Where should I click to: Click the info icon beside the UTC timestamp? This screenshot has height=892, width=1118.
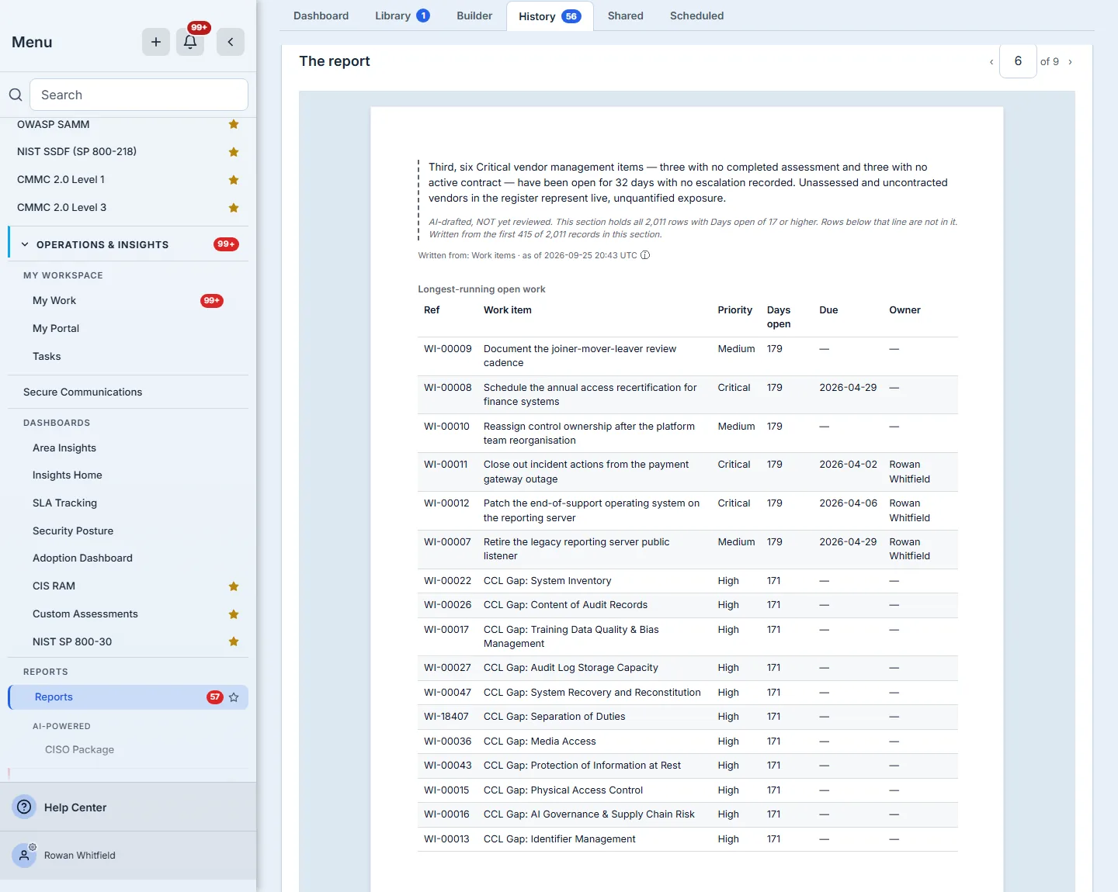[x=645, y=255]
